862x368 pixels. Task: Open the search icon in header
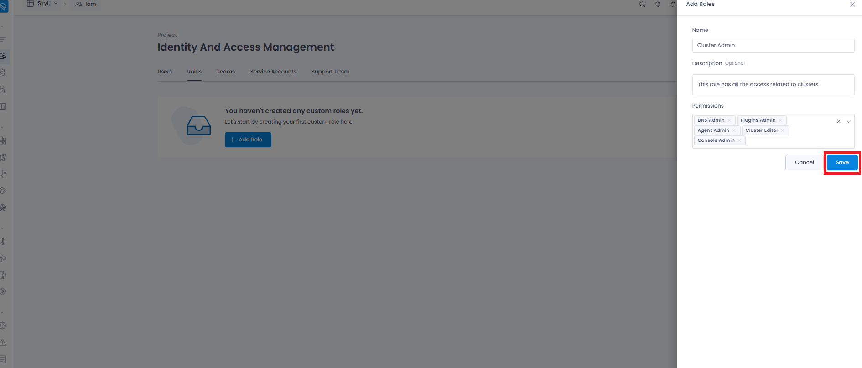pos(642,5)
